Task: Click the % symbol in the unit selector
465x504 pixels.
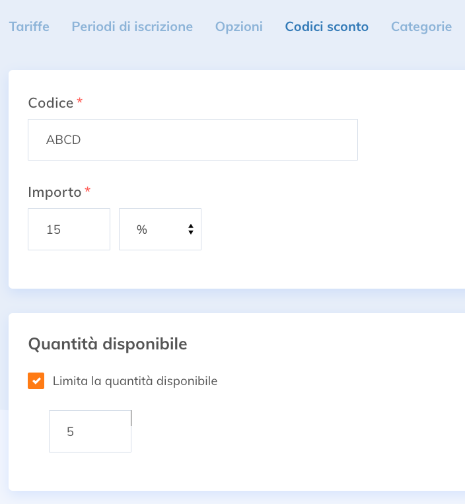Action: (x=142, y=229)
